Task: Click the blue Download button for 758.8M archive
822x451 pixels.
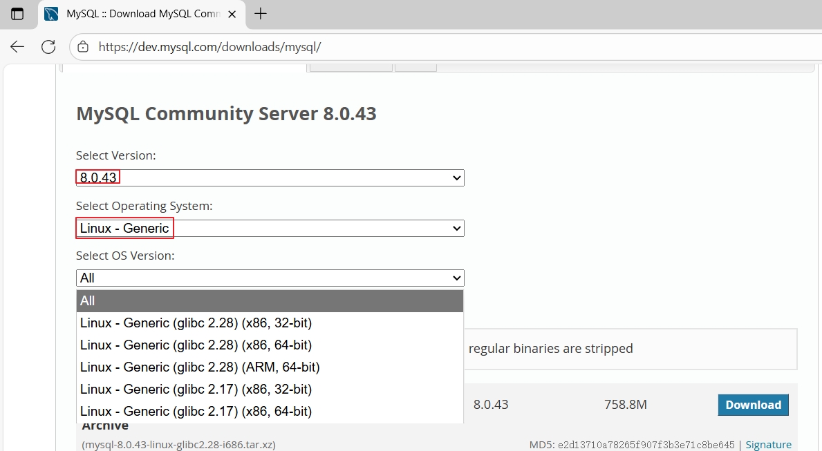Action: click(x=753, y=405)
